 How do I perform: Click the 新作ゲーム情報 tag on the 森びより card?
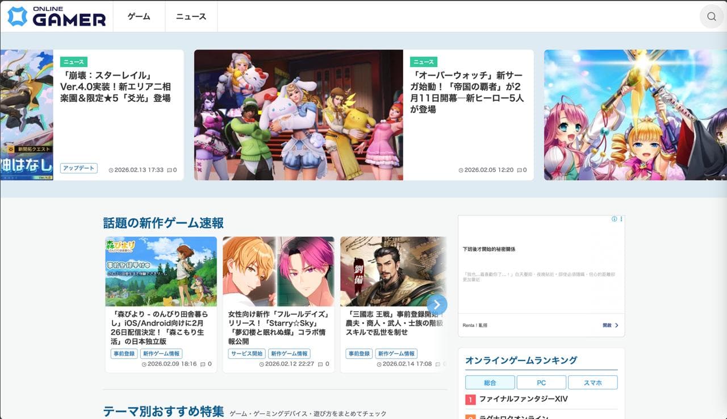[161, 353]
